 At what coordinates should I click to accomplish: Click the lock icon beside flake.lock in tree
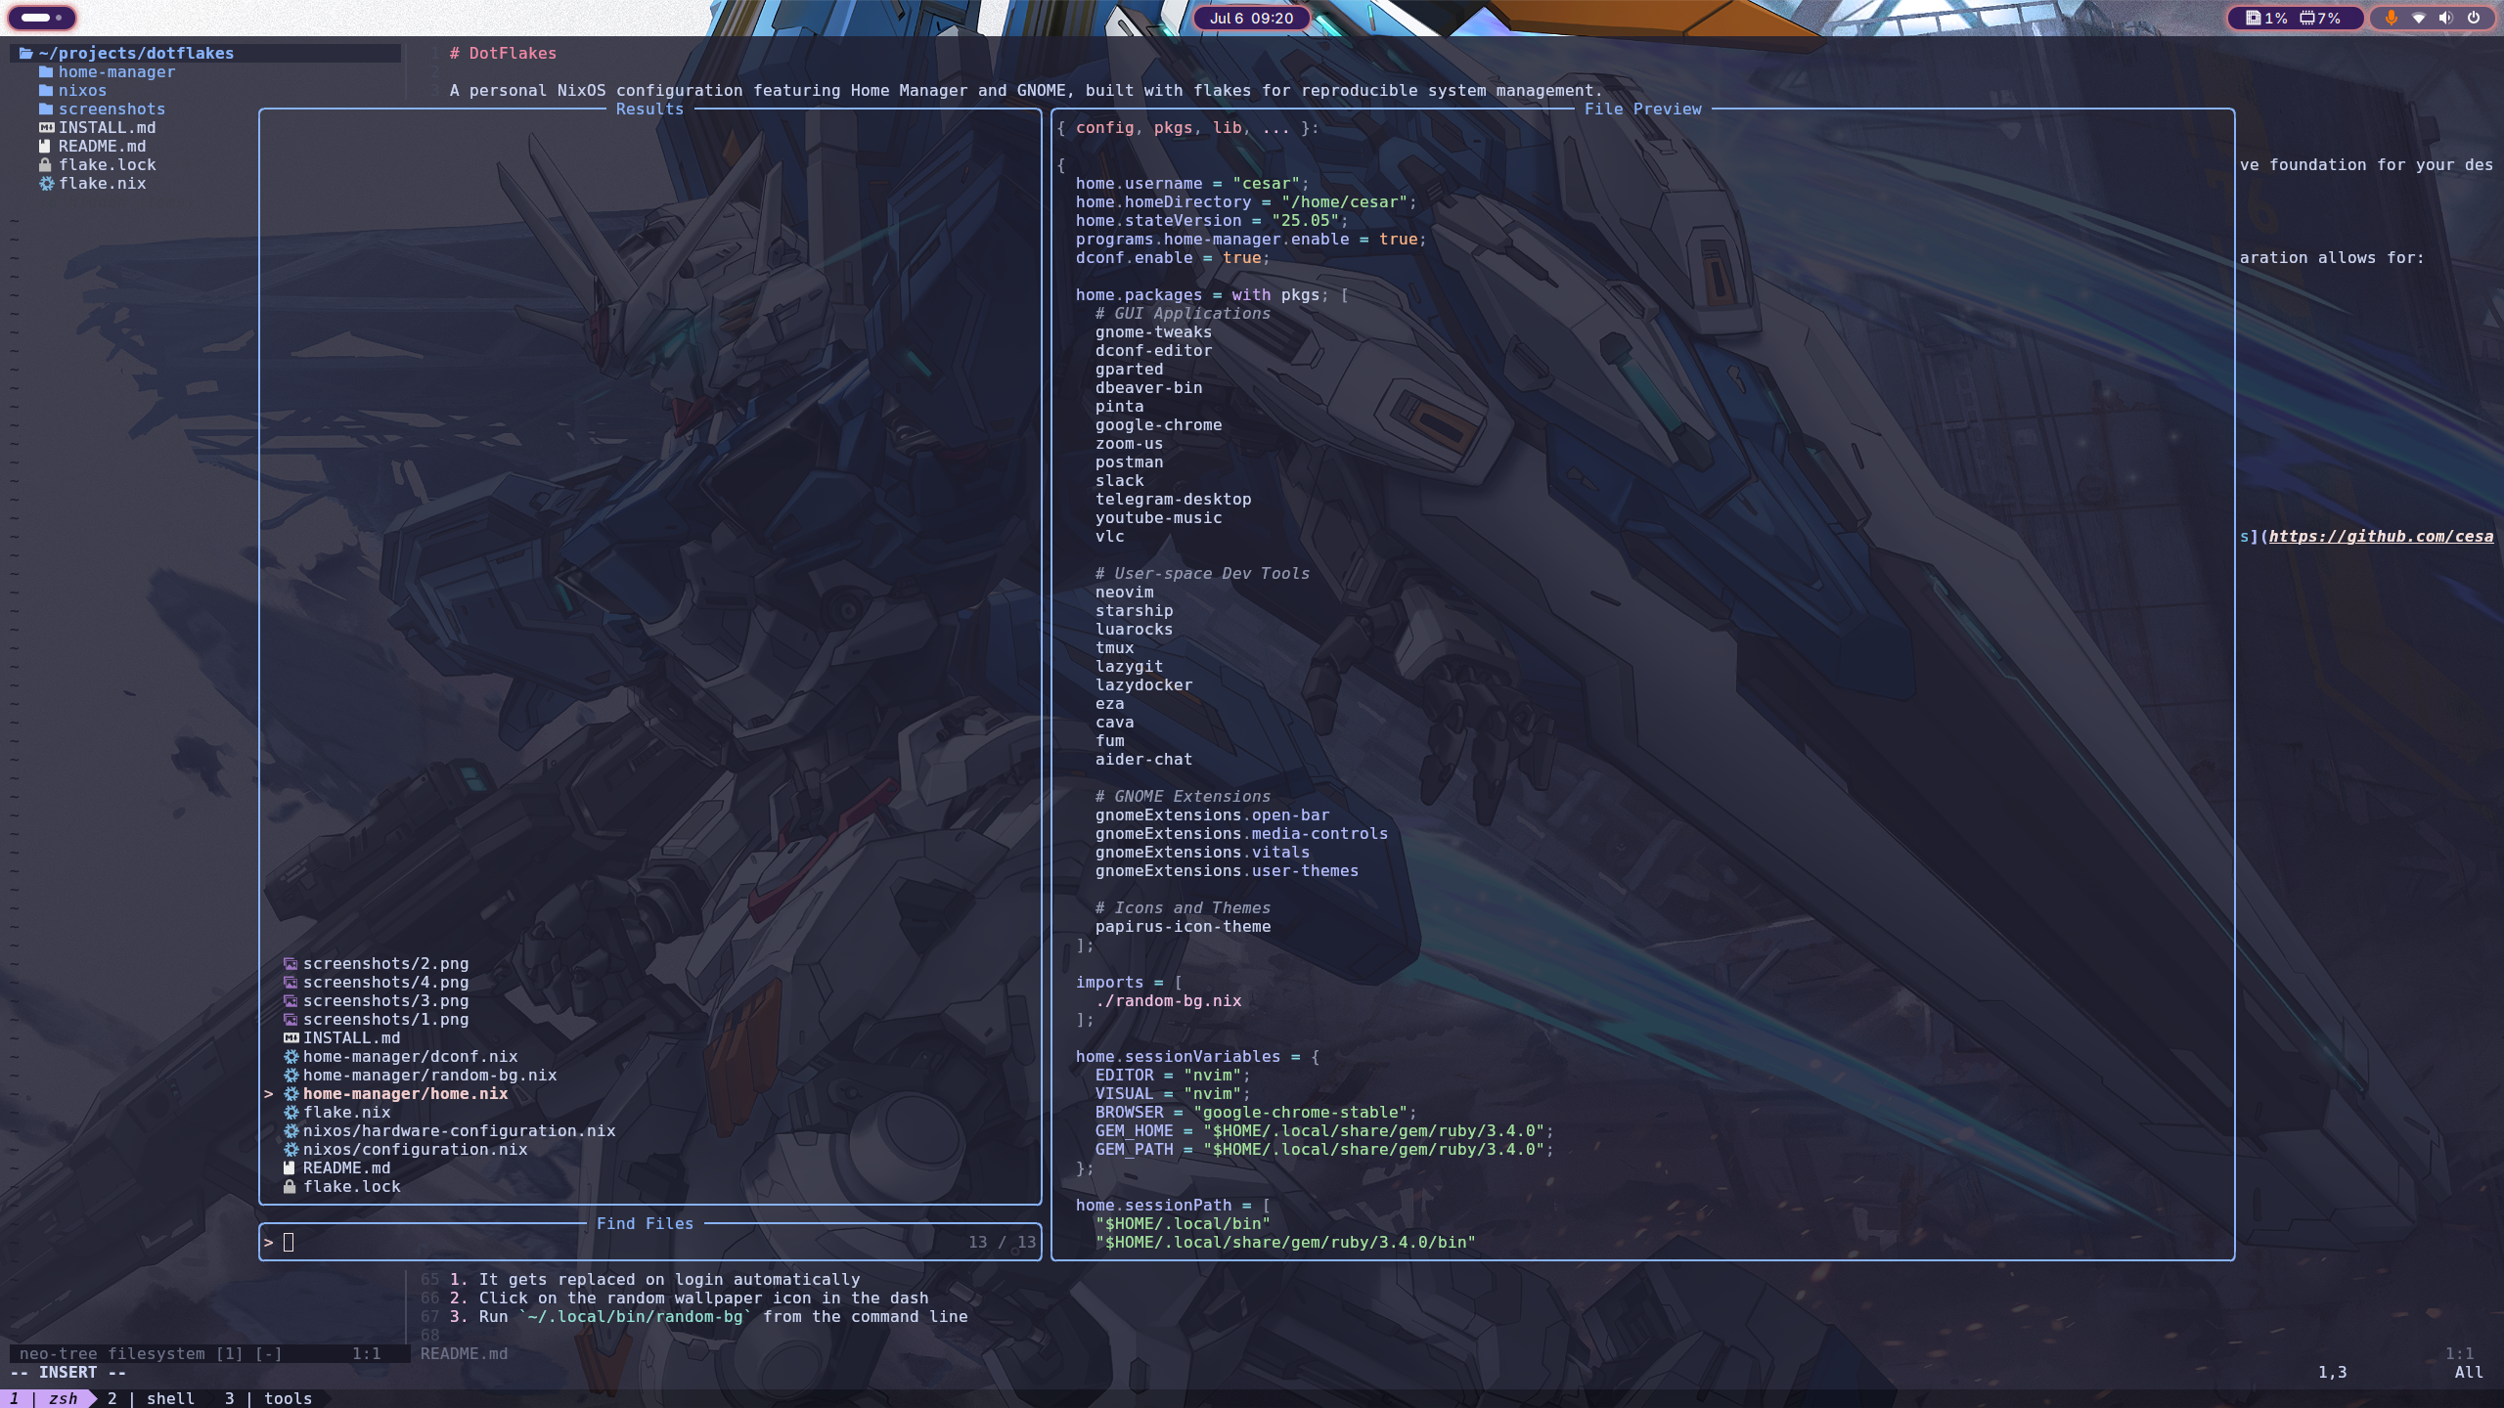(45, 165)
